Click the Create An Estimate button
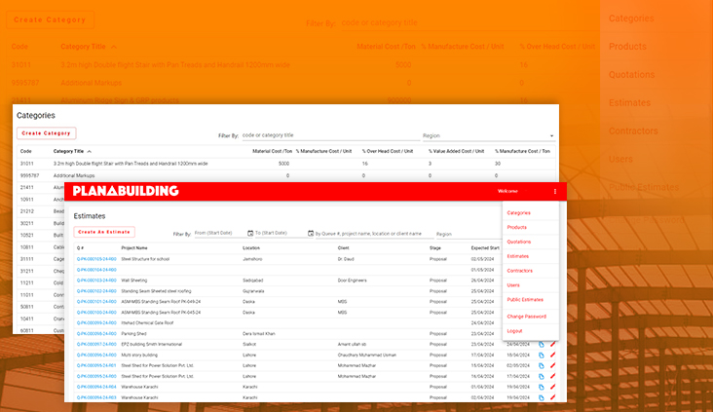This screenshot has height=412, width=713. click(x=104, y=232)
